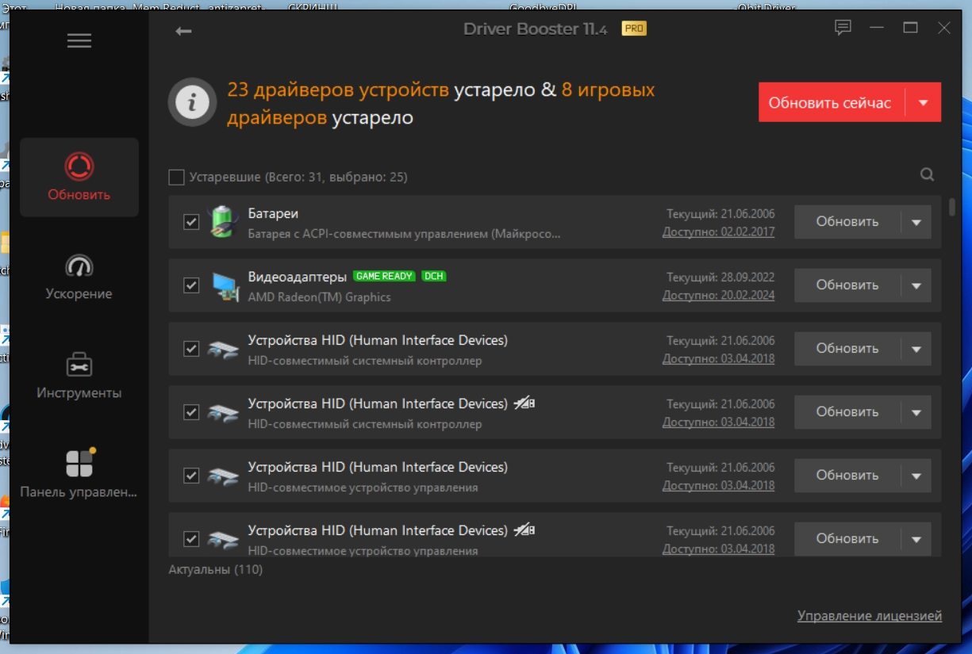Click Текущий: 28.09.2022 date text
This screenshot has width=972, height=654.
(x=720, y=277)
